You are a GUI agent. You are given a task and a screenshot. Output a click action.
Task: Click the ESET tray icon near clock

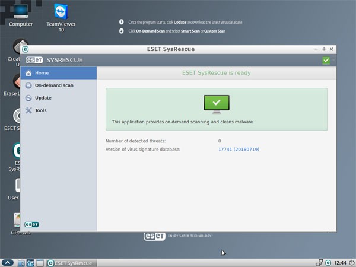pyautogui.click(x=328, y=262)
